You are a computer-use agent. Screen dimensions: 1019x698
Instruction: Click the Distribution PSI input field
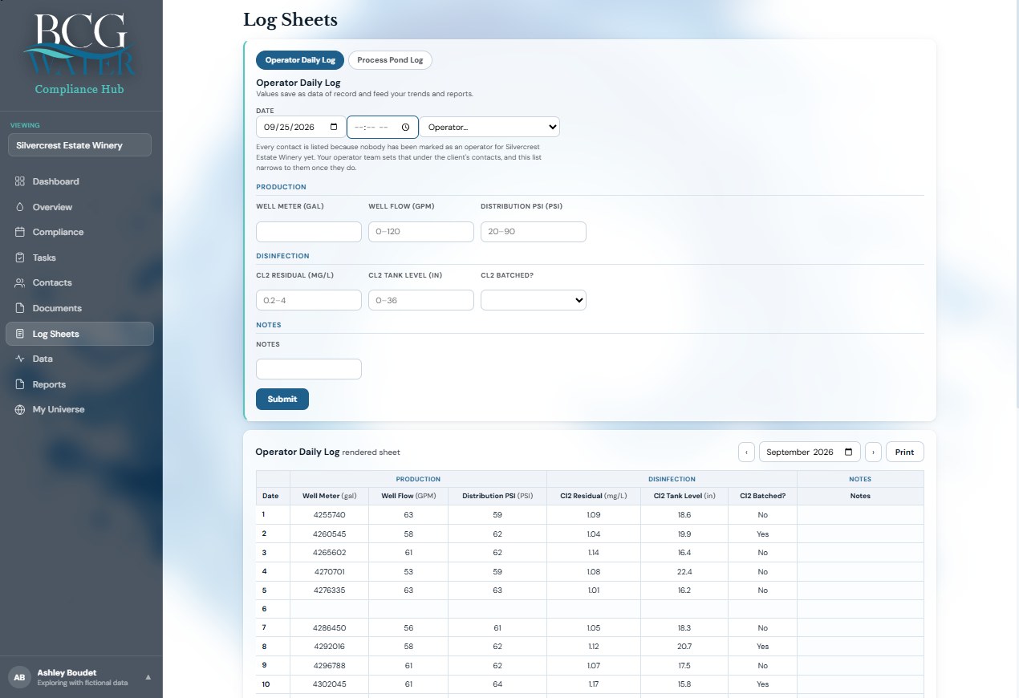click(534, 232)
